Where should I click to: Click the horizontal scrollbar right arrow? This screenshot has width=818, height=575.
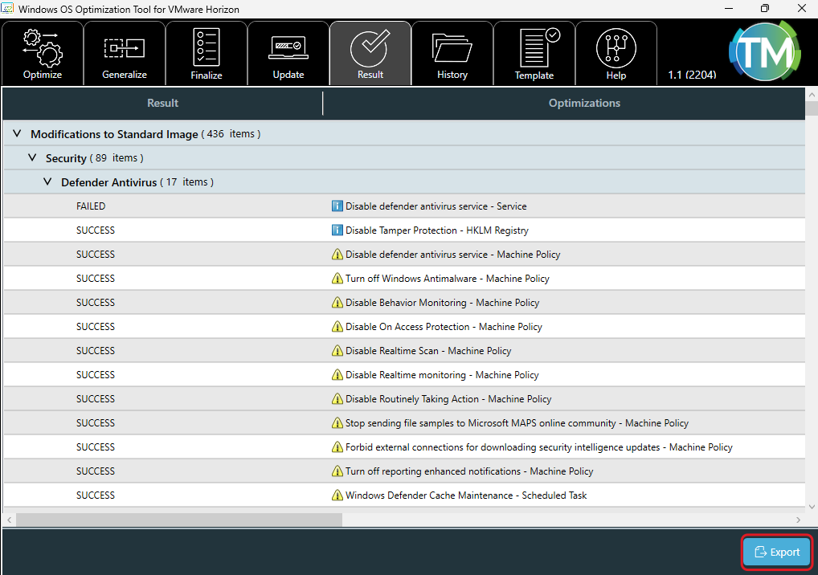point(798,520)
